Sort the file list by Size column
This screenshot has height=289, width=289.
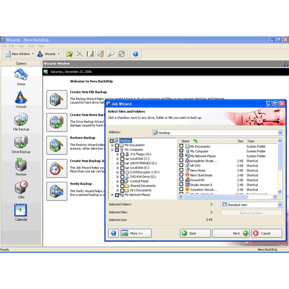coord(240,141)
